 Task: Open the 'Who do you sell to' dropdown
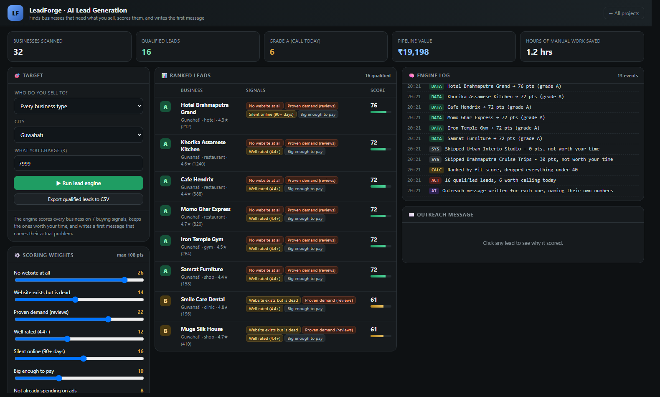pyautogui.click(x=79, y=106)
